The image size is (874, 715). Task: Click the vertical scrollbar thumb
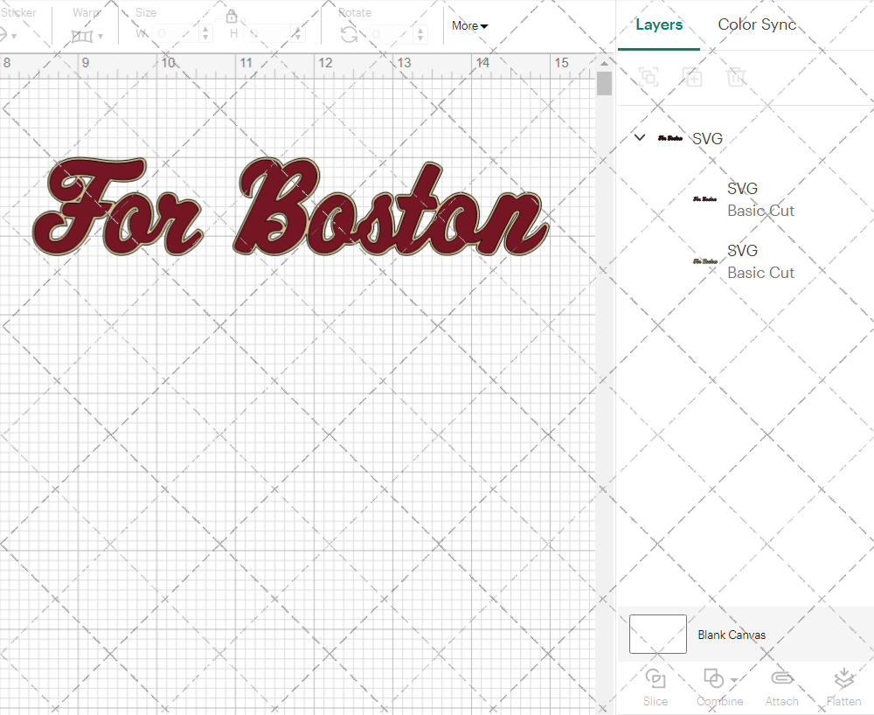tap(604, 84)
